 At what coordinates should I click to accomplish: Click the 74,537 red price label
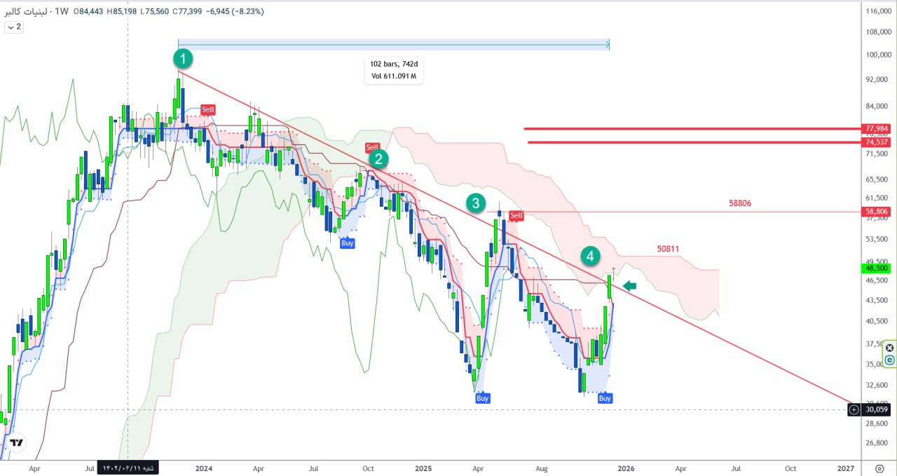pos(877,142)
